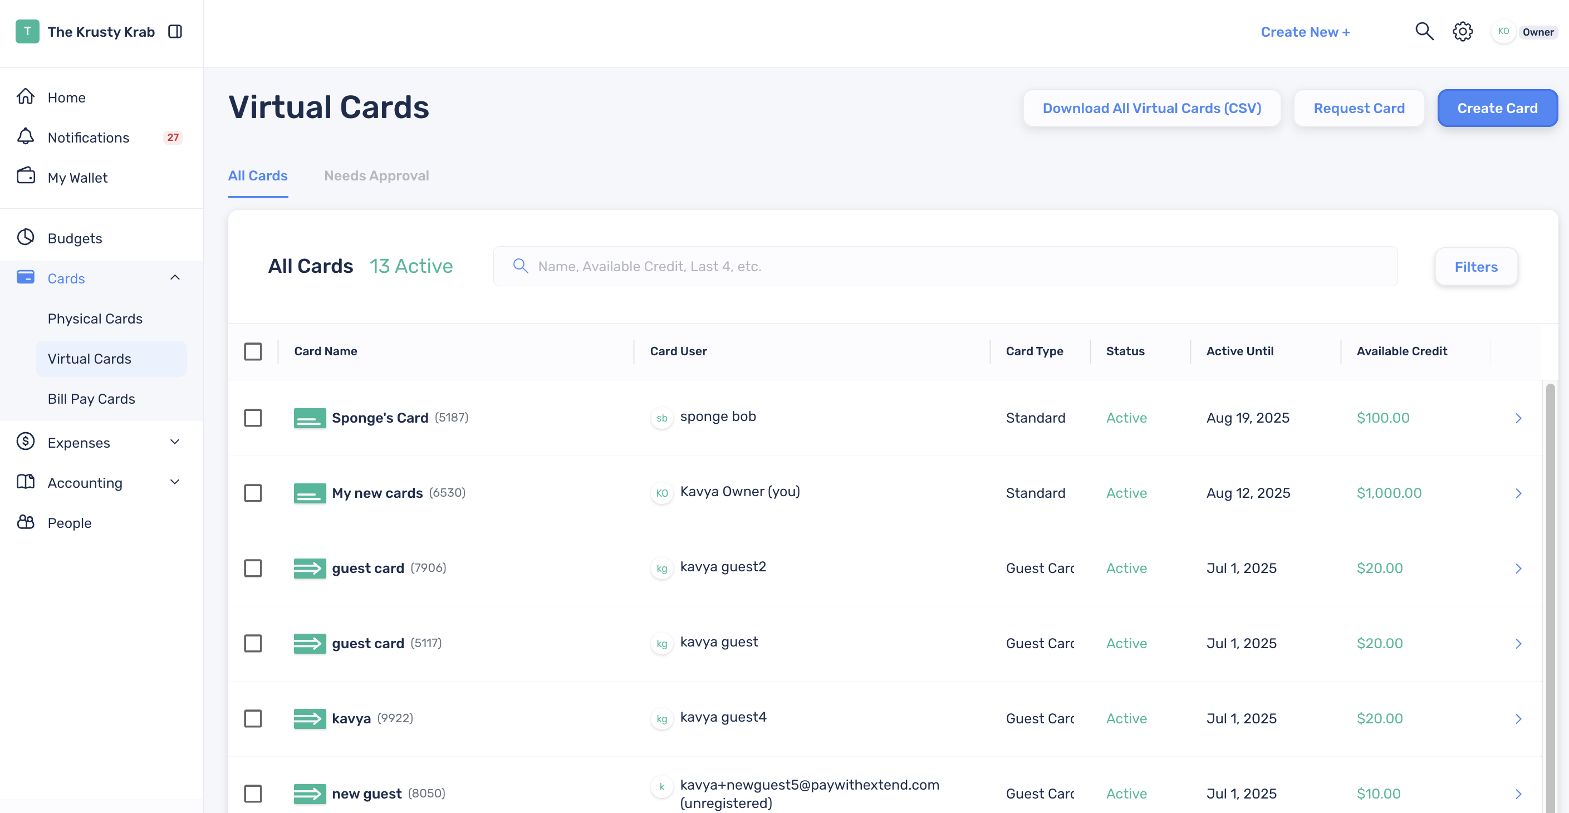The width and height of the screenshot is (1569, 813).
Task: Expand the Expenses section
Action: pyautogui.click(x=175, y=442)
